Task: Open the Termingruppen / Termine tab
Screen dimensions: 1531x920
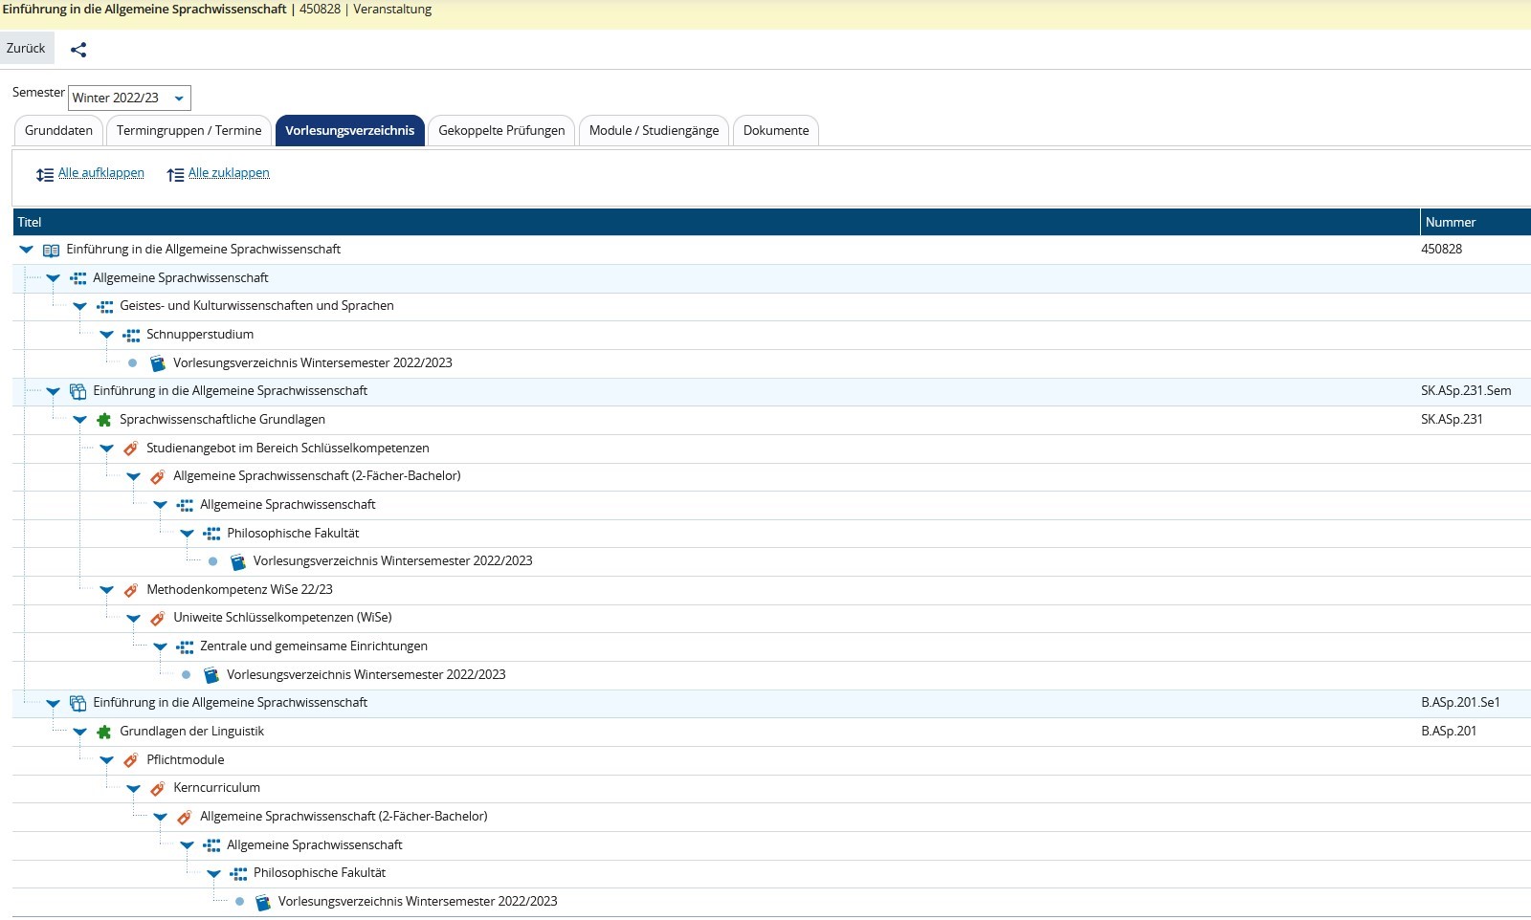Action: 189,131
